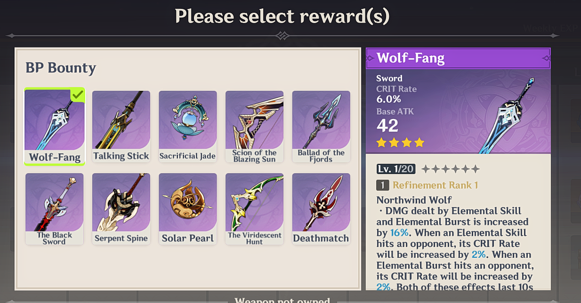Click the Talking Stick name label
Viewport: 581px width, 303px height.
point(121,156)
